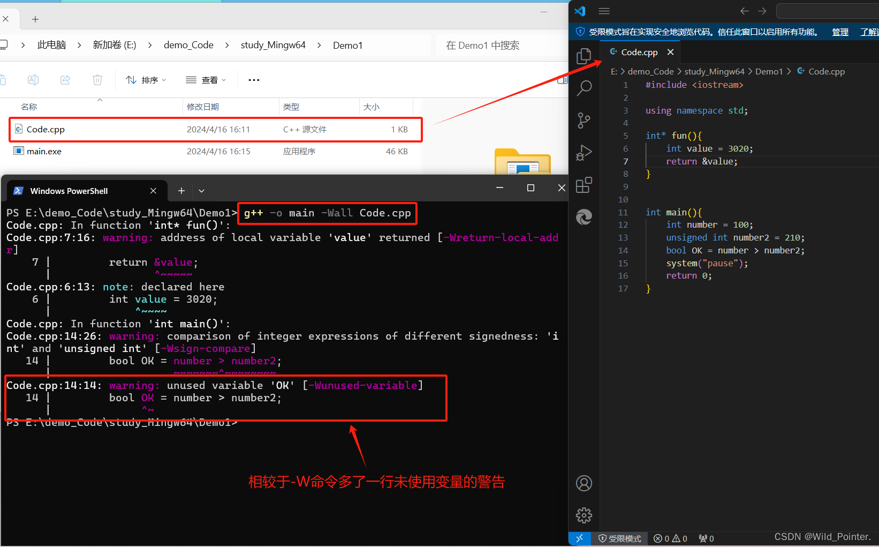Click the terminal icon in VS Code status bar
This screenshot has width=879, height=547.
(580, 538)
